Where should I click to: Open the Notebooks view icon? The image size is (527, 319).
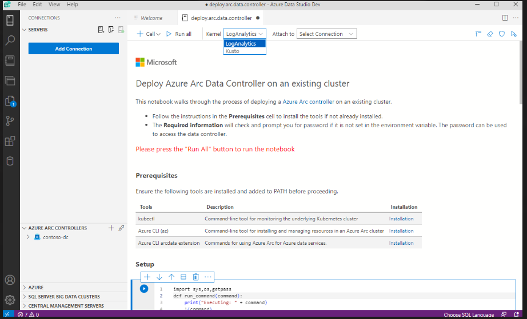10,60
